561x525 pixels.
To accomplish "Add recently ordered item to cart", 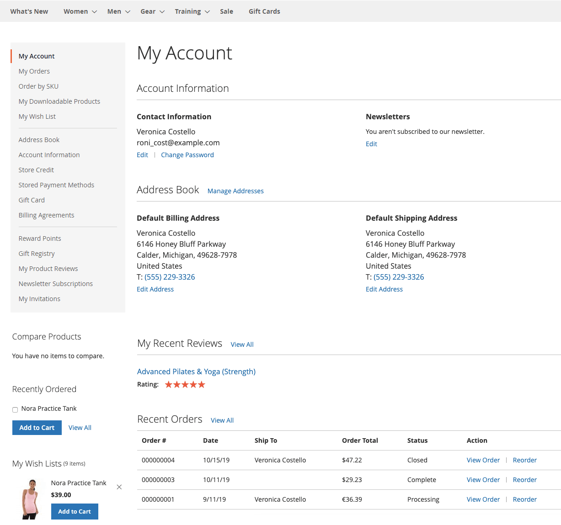I will (x=37, y=428).
